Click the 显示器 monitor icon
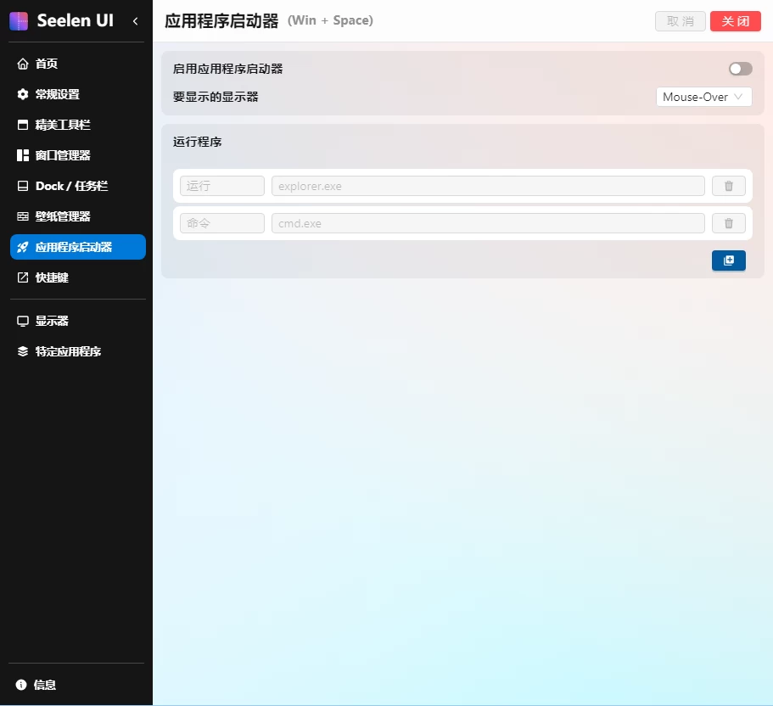The image size is (773, 706). pyautogui.click(x=23, y=321)
